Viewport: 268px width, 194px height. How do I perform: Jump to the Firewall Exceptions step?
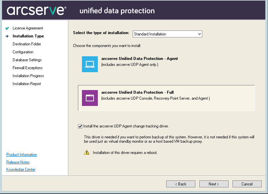click(x=28, y=68)
